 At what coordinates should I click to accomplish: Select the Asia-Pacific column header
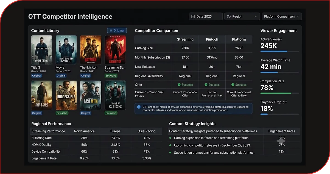(147, 131)
